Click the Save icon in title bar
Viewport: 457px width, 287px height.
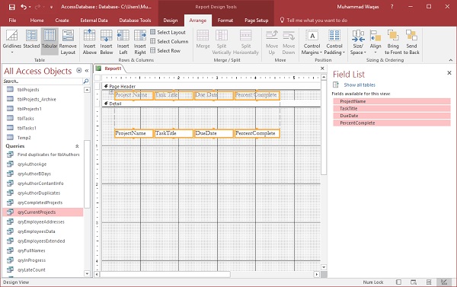click(x=11, y=7)
